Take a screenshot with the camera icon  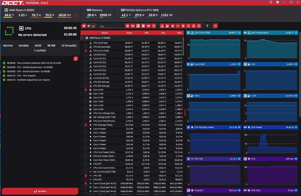point(278,2)
